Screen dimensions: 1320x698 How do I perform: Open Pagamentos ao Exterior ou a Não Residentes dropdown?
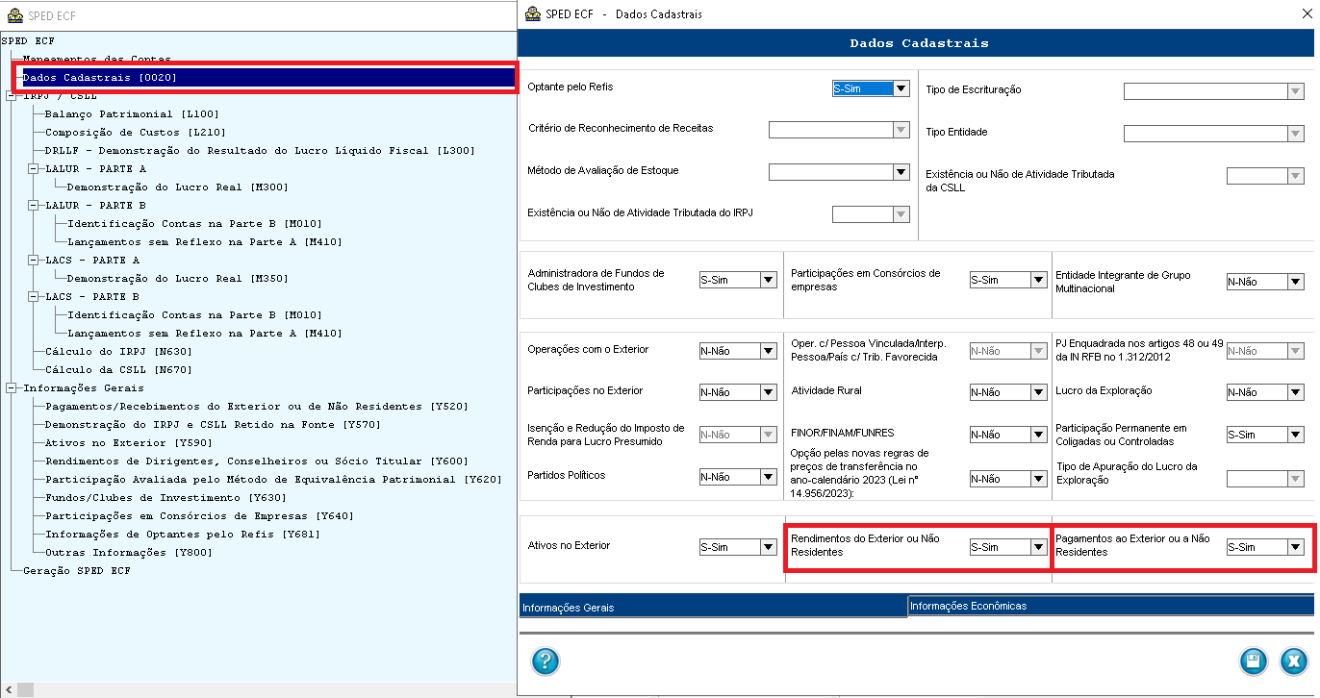[1296, 547]
